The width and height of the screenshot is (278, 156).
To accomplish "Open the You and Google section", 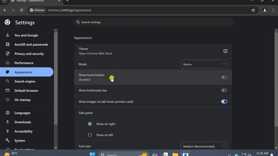I will coord(26,35).
